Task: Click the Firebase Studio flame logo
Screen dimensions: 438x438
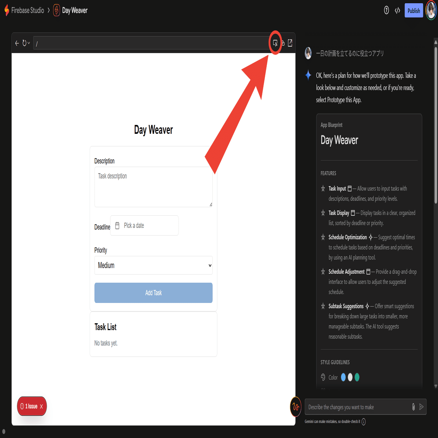Action: click(x=7, y=10)
